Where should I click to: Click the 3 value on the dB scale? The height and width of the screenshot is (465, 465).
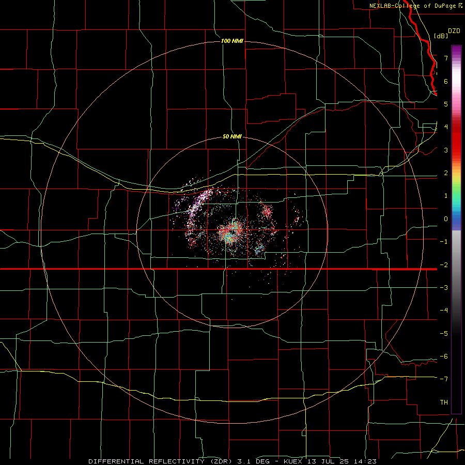pos(446,150)
